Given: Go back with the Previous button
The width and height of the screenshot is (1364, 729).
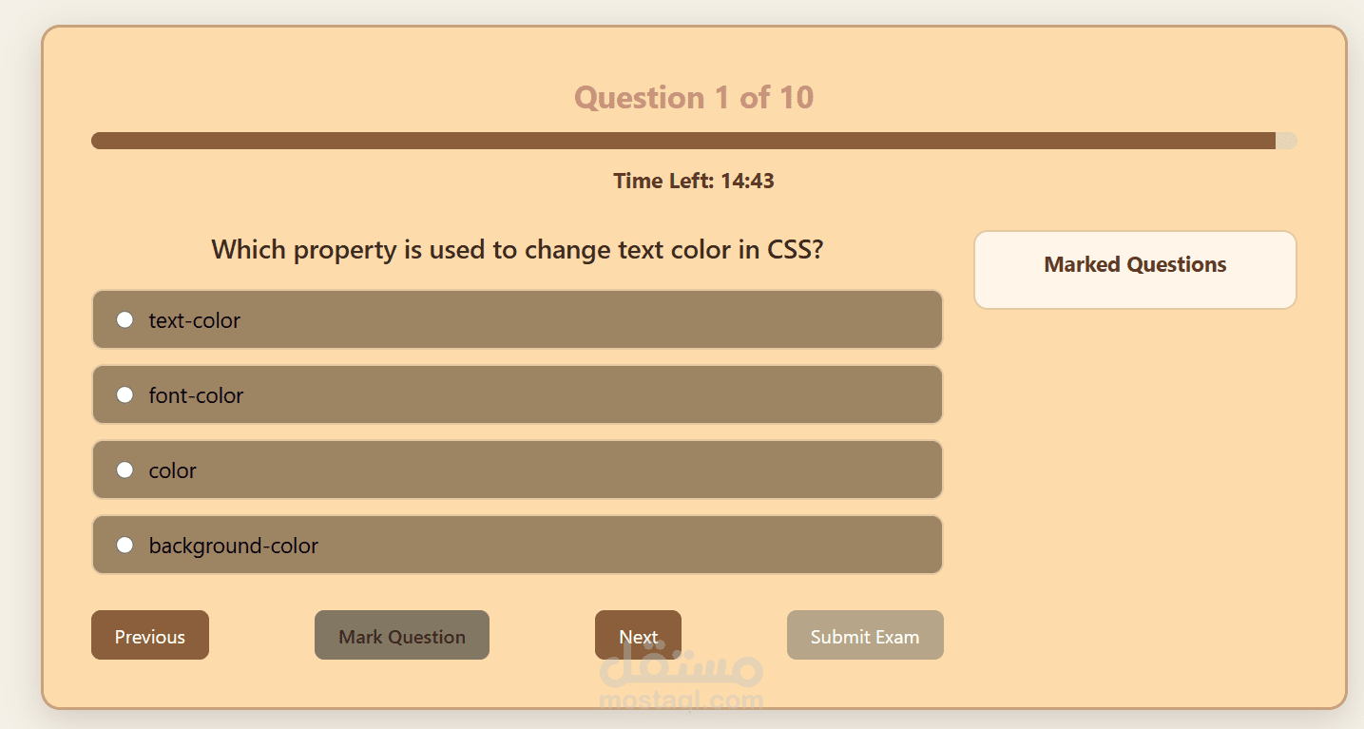Looking at the screenshot, I should coord(150,635).
